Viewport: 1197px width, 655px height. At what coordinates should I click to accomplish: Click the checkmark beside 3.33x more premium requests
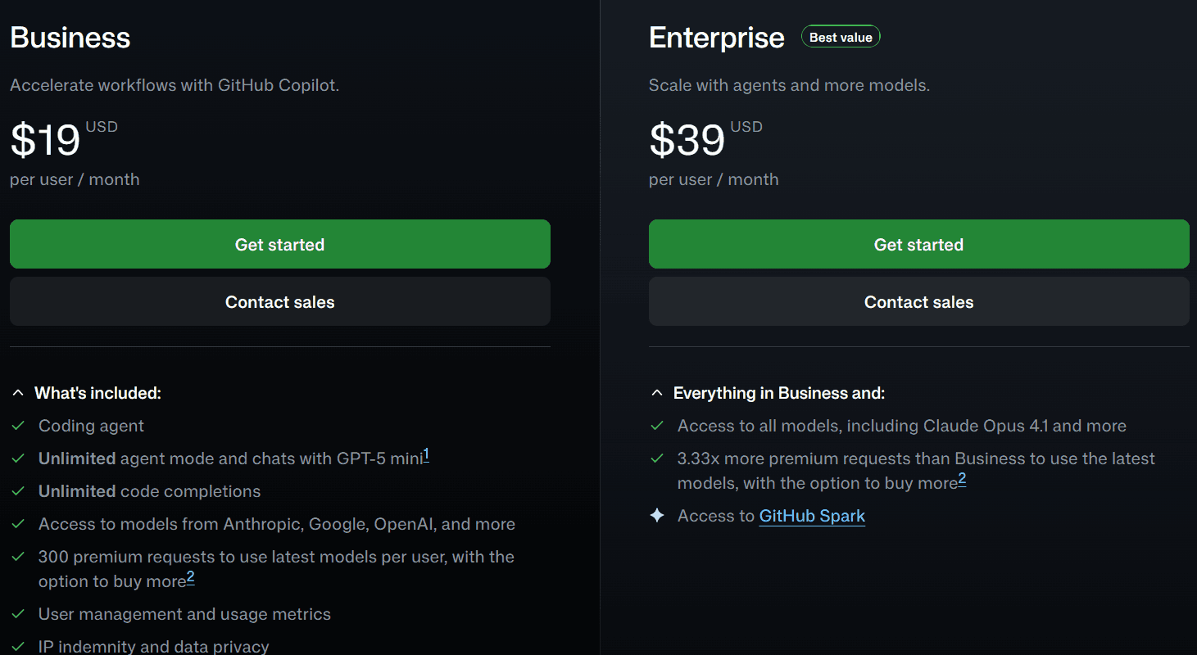coord(657,458)
